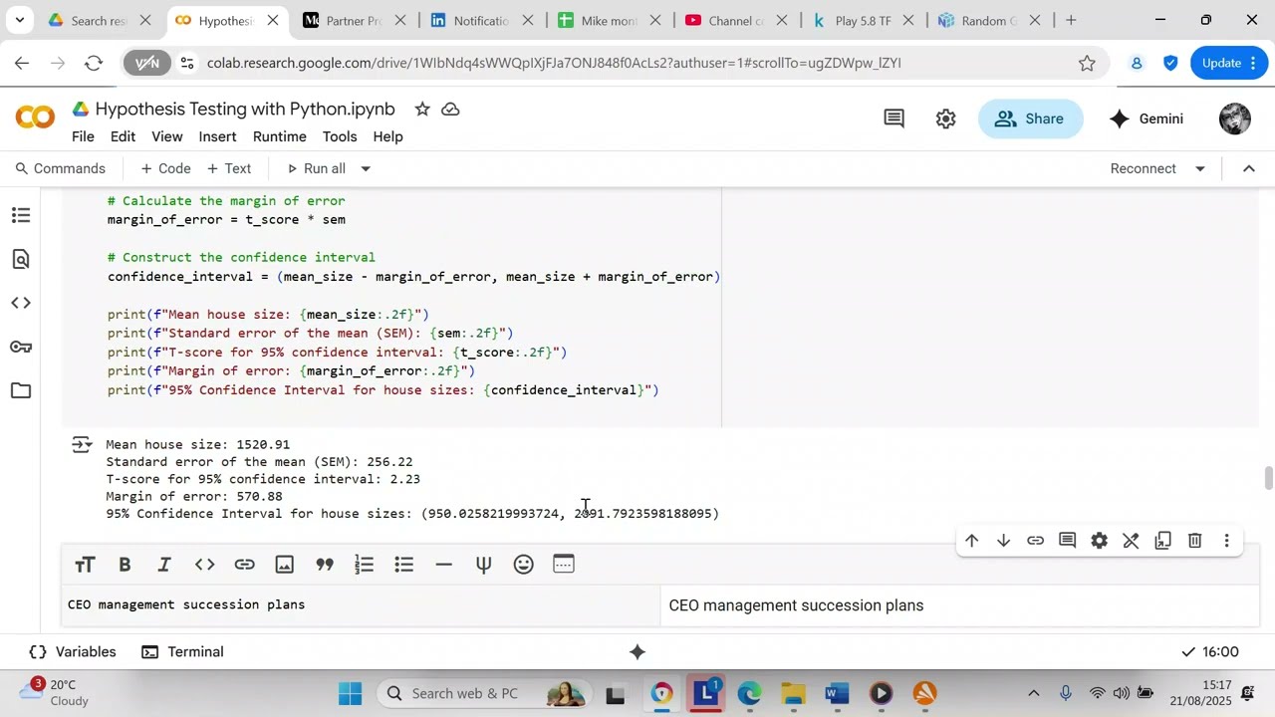This screenshot has width=1275, height=717.
Task: Open the Tools menu
Action: click(339, 136)
